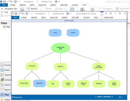Open the main window's quick access customize dropdown
The height and width of the screenshot is (101, 130).
pyautogui.click(x=59, y=2)
